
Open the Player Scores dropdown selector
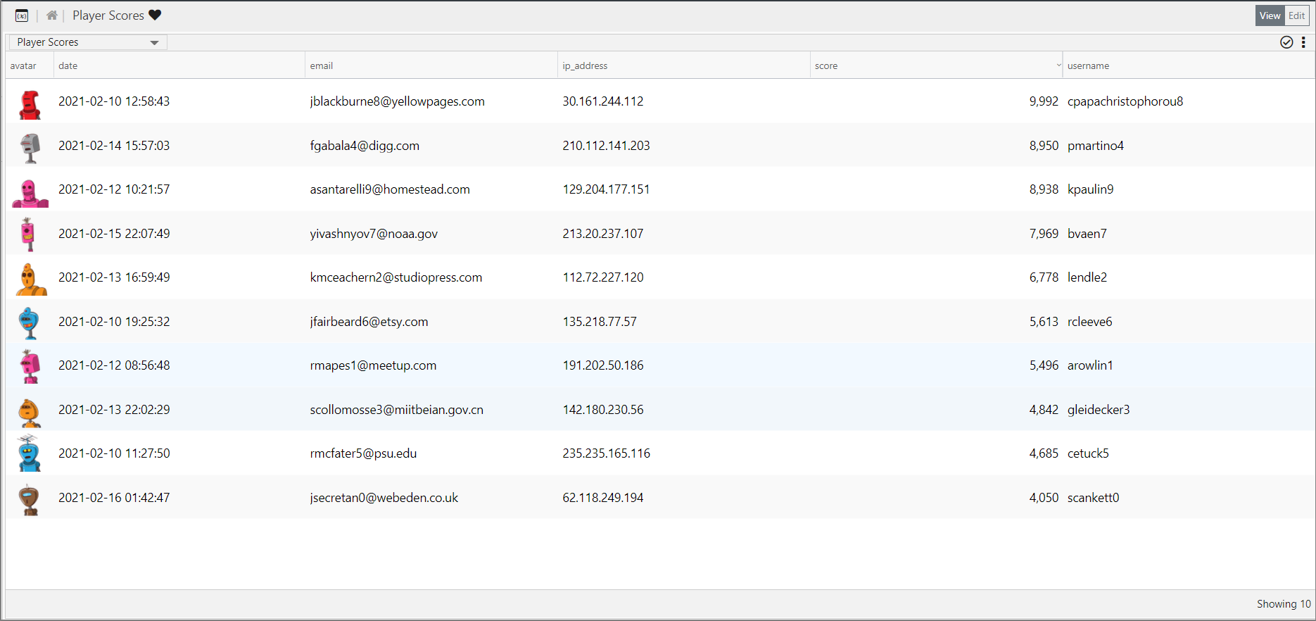(88, 42)
